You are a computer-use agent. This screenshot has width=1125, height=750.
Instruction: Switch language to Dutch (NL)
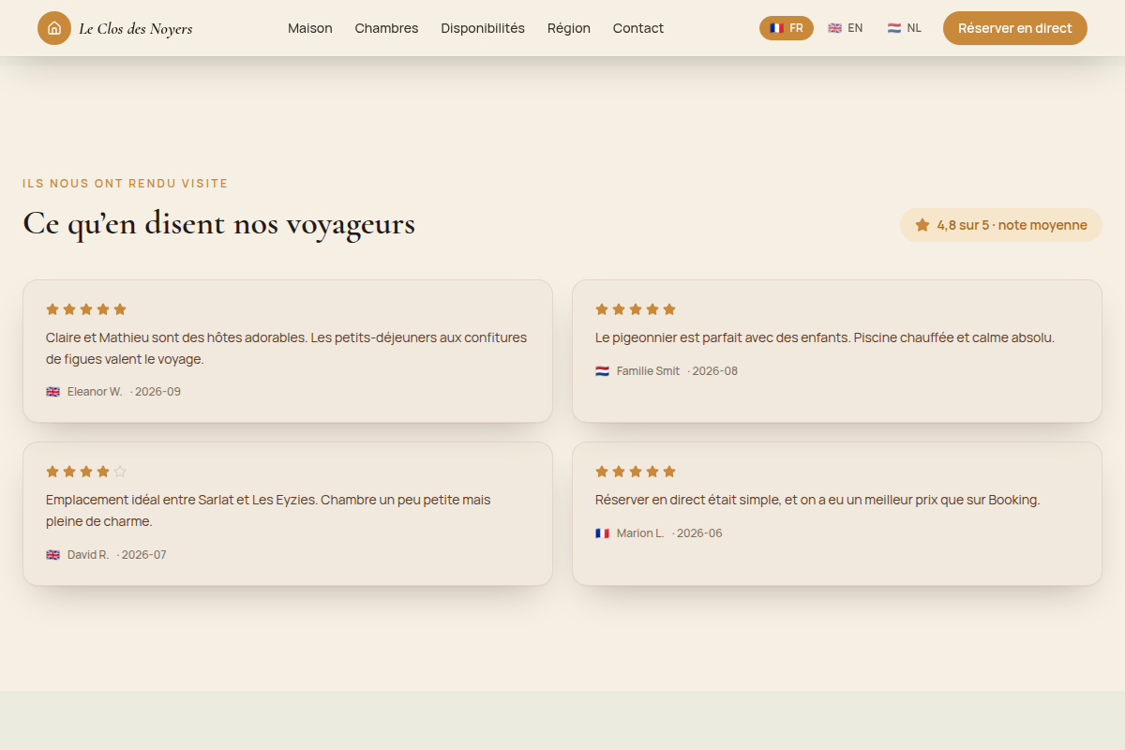click(905, 28)
